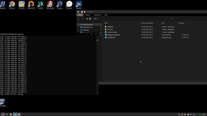The height and width of the screenshot is (116, 207).
Task: Click Explorer forward navigation arrow
Action: click(x=82, y=19)
